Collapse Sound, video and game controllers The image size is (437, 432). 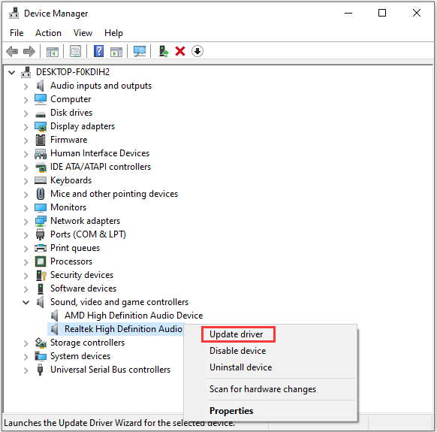pyautogui.click(x=26, y=302)
